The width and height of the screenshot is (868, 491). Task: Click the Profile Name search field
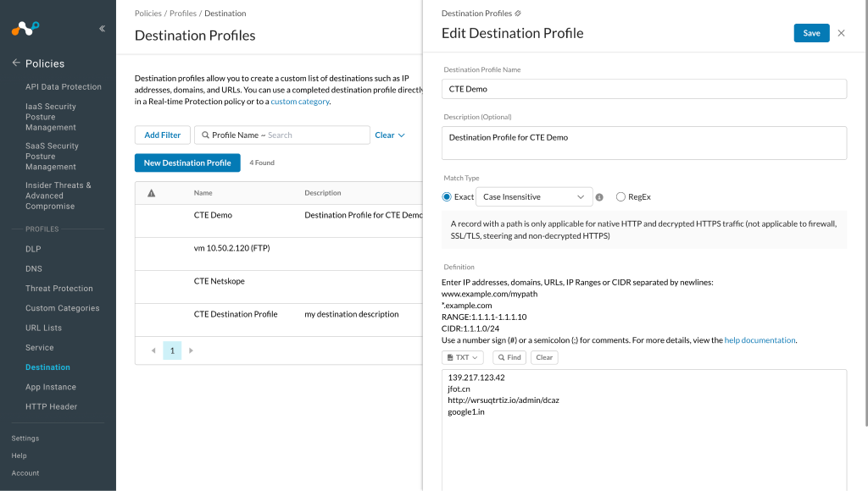point(282,135)
